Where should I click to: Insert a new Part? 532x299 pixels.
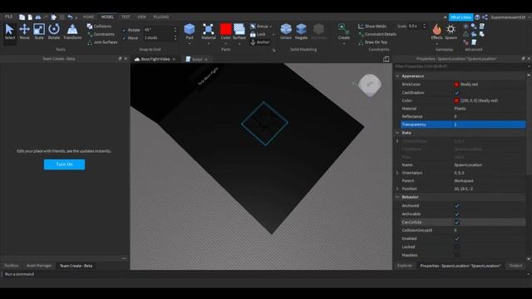190,31
